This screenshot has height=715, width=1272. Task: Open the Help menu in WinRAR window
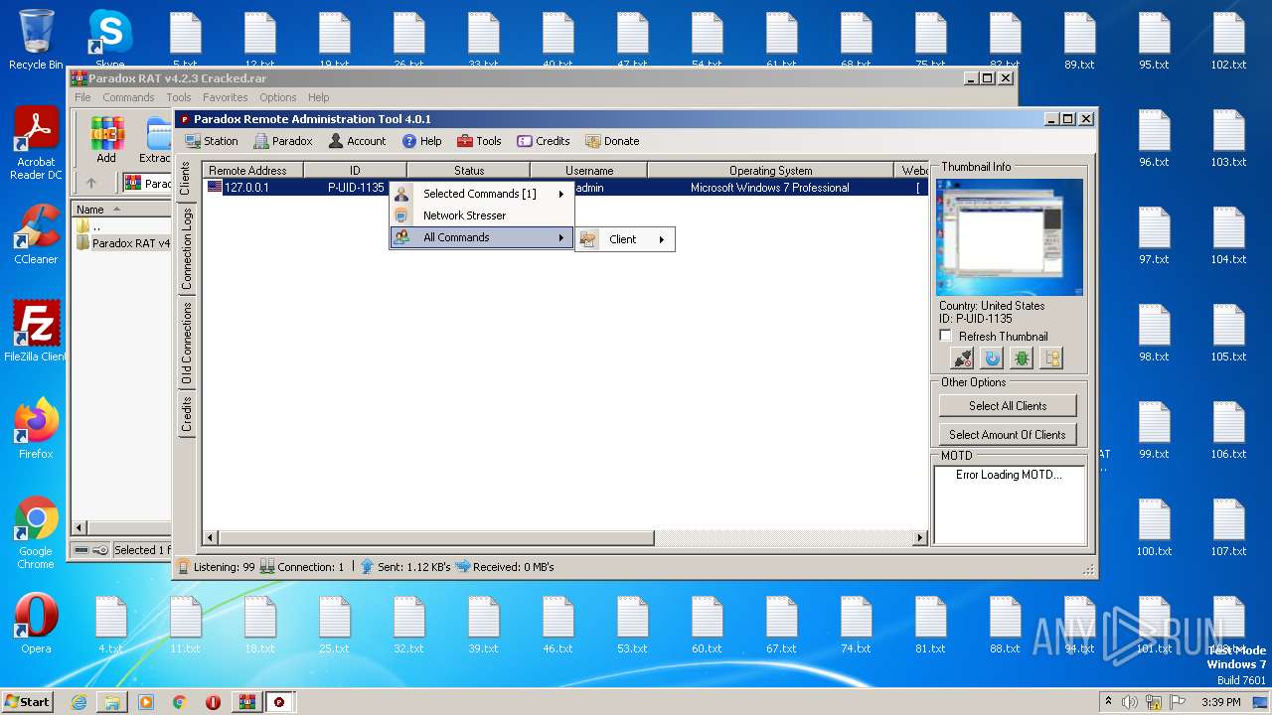coord(318,97)
